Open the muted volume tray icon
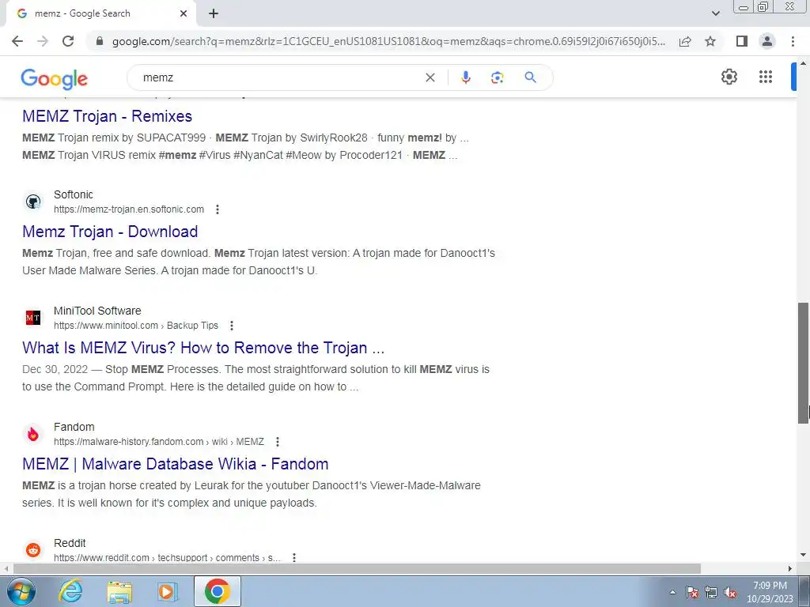The image size is (810, 607). tap(730, 592)
